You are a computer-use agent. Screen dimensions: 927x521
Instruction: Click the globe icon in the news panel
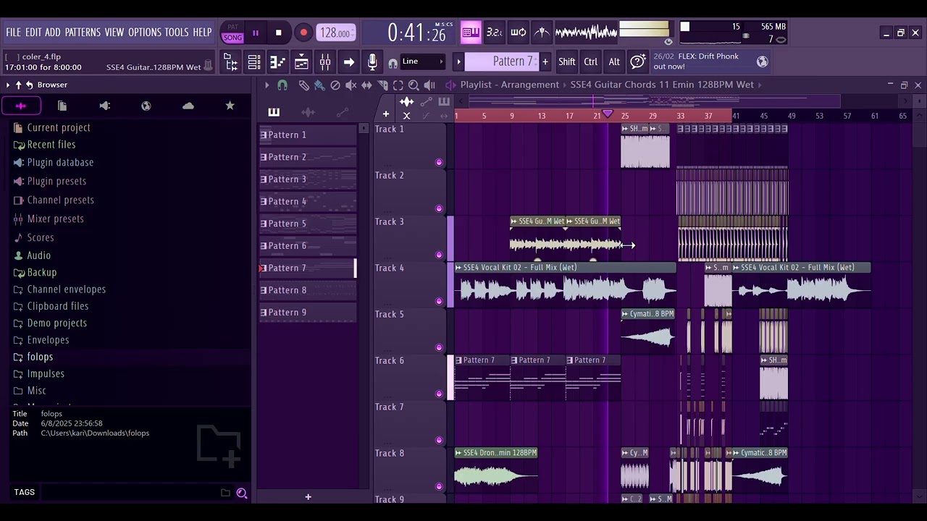(762, 62)
